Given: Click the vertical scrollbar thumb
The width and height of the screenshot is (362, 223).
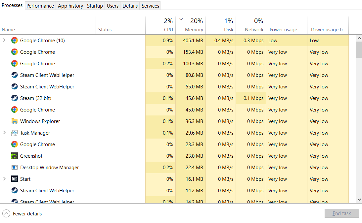Looking at the screenshot, I should (x=359, y=50).
